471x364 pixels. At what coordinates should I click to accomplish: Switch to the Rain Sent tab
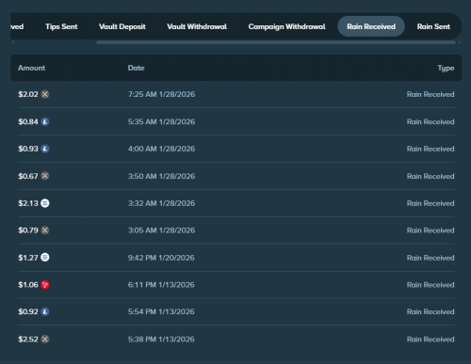click(x=433, y=26)
